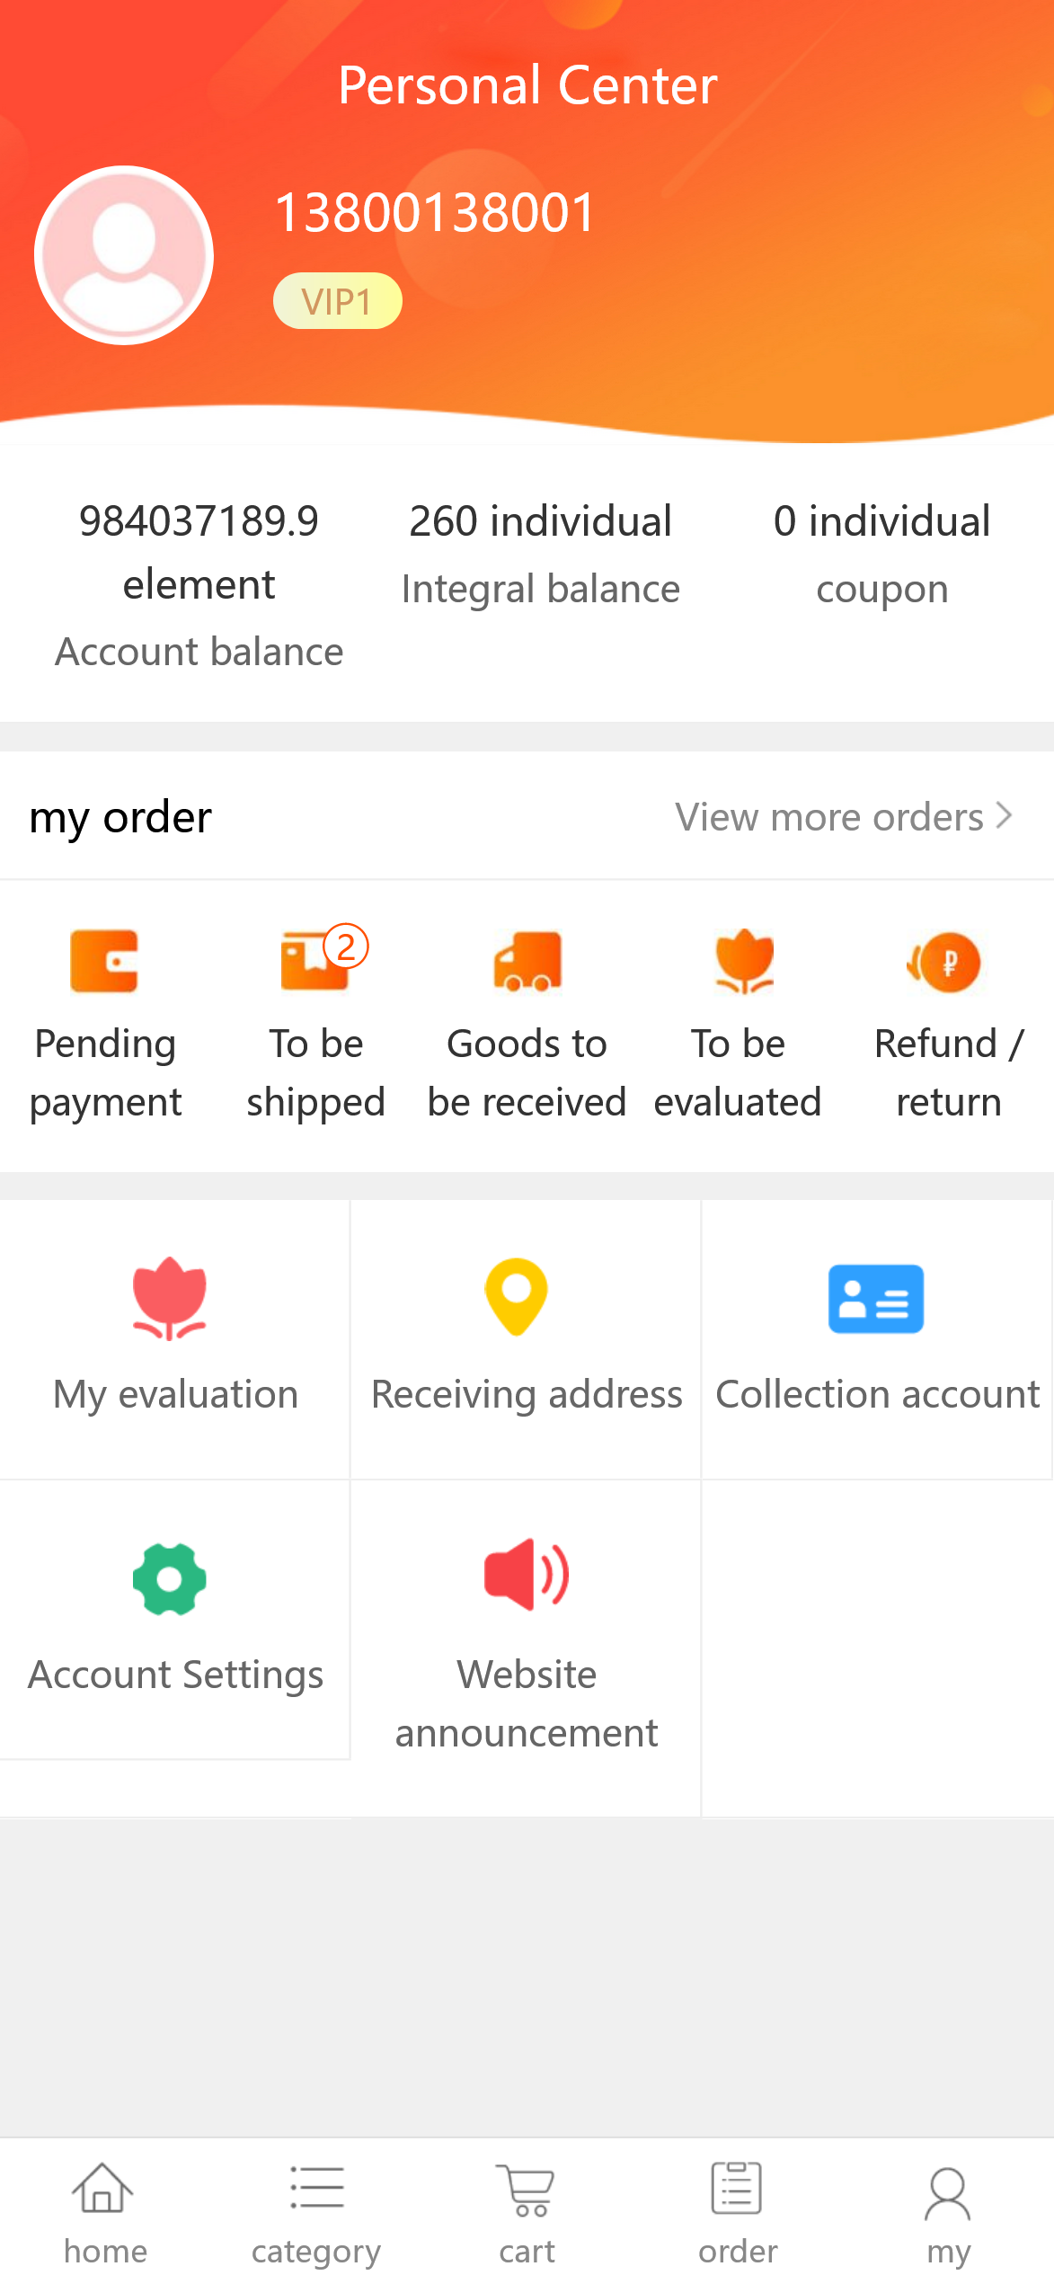Go to the order tab

tap(738, 2212)
